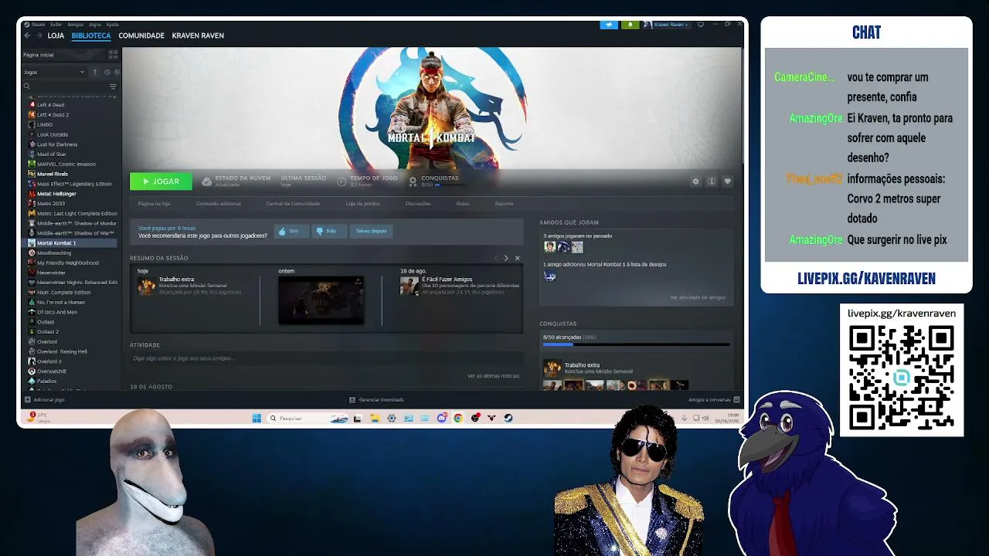Image resolution: width=989 pixels, height=556 pixels.
Task: Open the recent activity clock filter icon
Action: [107, 72]
